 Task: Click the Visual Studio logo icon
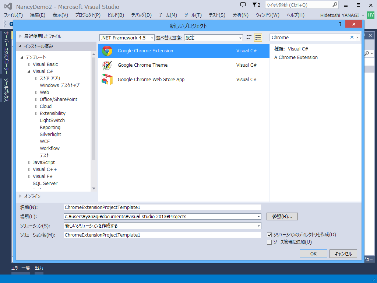coord(8,6)
